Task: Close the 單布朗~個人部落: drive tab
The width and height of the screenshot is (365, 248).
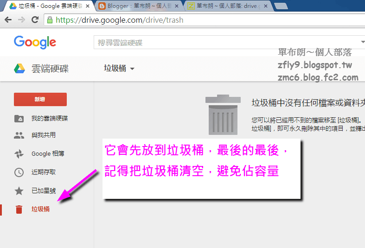Action: tap(266, 6)
